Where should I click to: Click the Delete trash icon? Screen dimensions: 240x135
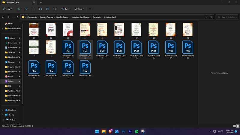coord(55,9)
